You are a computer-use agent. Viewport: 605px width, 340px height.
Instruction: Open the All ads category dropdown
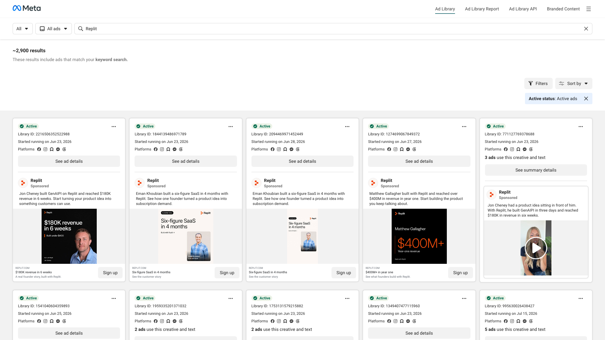pyautogui.click(x=54, y=29)
